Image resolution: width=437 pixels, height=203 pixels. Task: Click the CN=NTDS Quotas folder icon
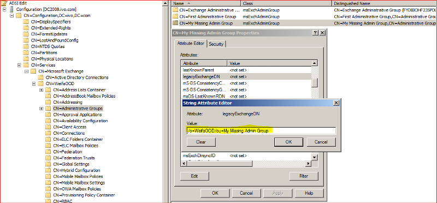26,46
